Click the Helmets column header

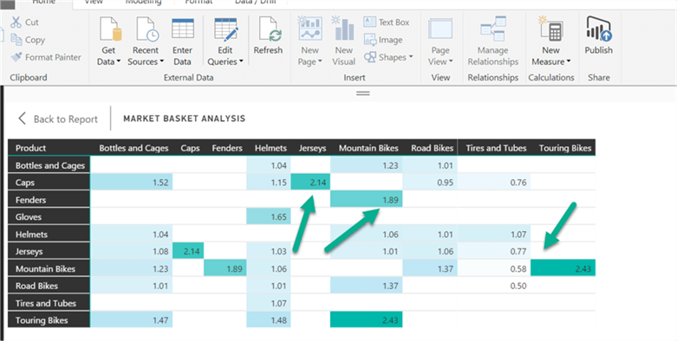point(270,148)
